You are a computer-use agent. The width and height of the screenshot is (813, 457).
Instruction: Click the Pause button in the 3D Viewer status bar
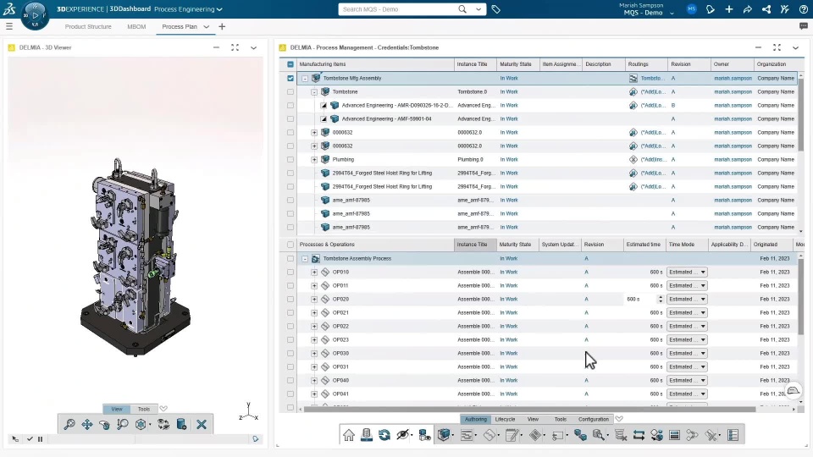pos(40,439)
